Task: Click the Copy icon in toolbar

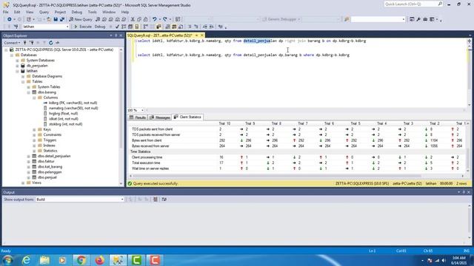Action: click(139, 19)
